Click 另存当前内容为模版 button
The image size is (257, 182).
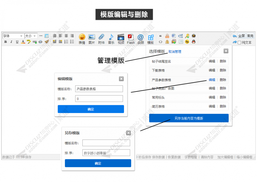(x=189, y=118)
